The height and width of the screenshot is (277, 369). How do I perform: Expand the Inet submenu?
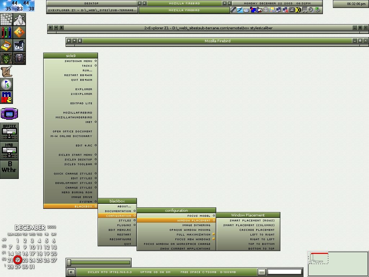(x=71, y=122)
